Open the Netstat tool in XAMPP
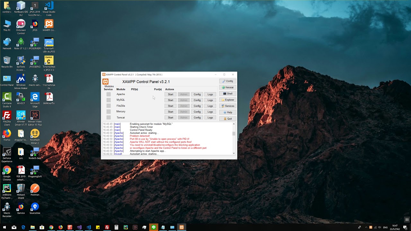The width and height of the screenshot is (411, 231). (x=228, y=87)
